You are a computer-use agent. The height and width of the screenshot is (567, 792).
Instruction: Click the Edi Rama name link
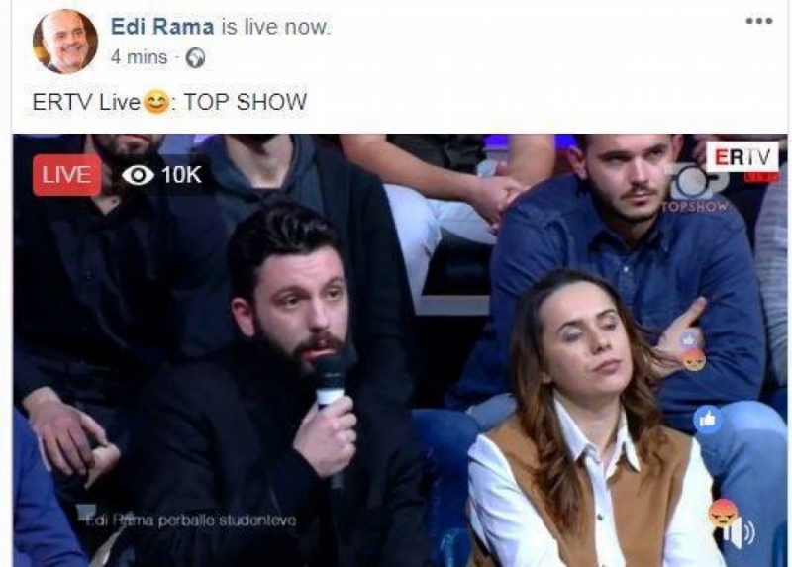point(162,27)
